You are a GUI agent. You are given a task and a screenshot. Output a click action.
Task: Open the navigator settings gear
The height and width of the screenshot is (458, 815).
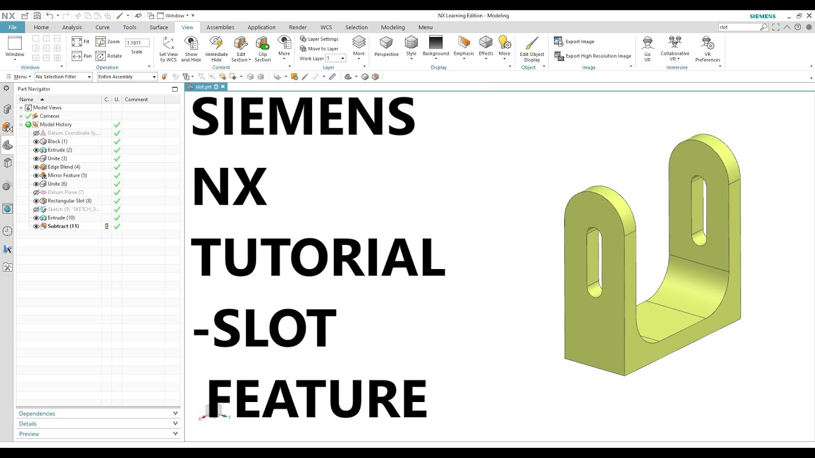click(6, 88)
